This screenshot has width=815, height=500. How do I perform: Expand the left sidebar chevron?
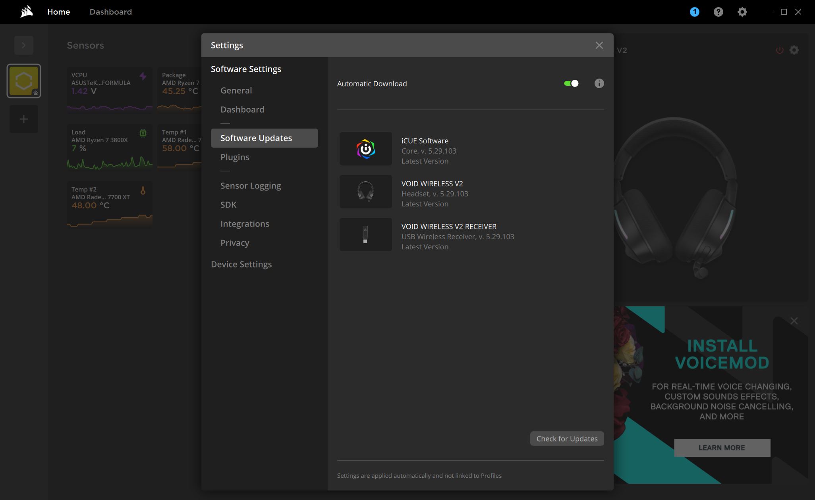point(24,45)
